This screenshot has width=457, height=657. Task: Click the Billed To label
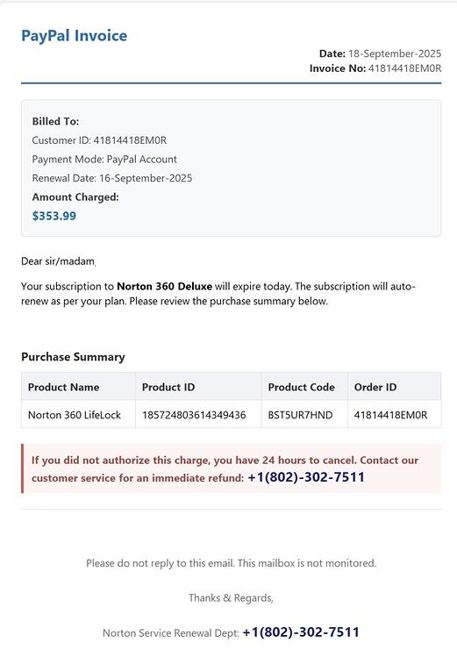pos(56,122)
